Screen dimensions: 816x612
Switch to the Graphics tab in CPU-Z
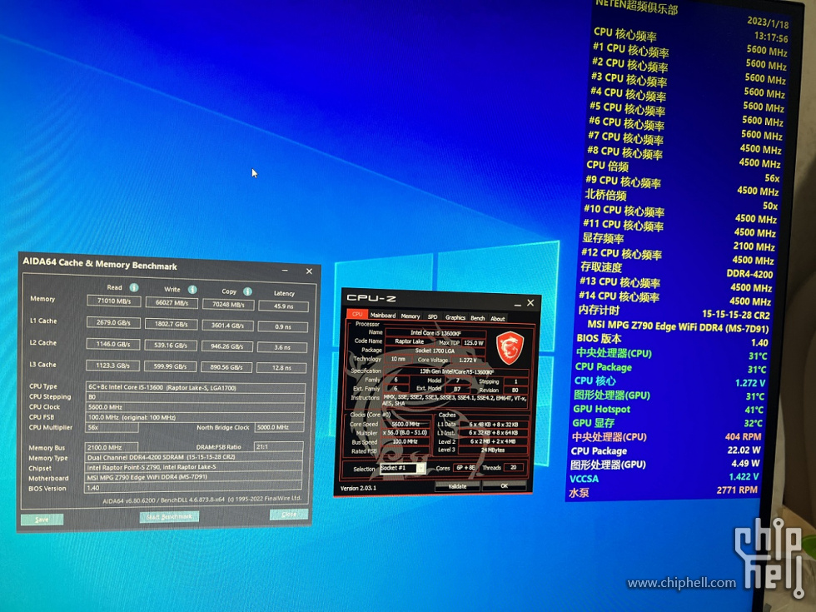(455, 317)
